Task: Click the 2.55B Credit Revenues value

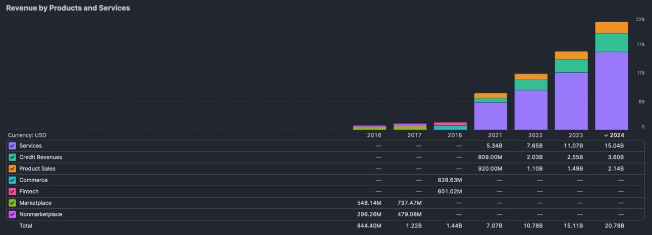Action: pyautogui.click(x=575, y=157)
